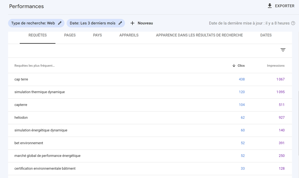
Task: Click the 60 clicks value
Action: click(x=242, y=130)
